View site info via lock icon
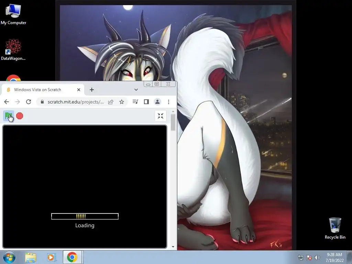The height and width of the screenshot is (264, 352). pyautogui.click(x=42, y=102)
